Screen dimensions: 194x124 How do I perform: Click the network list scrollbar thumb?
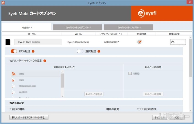62,81
